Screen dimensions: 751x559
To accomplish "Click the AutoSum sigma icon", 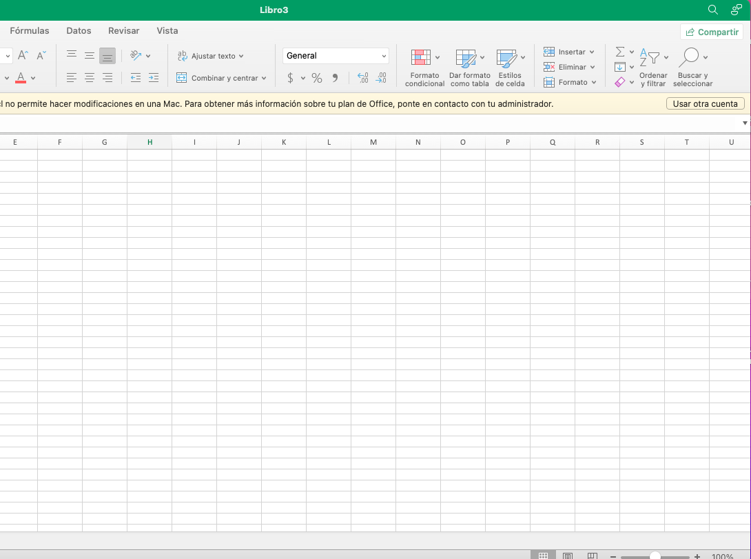I will [x=620, y=52].
